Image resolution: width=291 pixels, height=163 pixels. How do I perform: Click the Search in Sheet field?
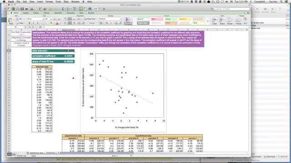pos(230,9)
